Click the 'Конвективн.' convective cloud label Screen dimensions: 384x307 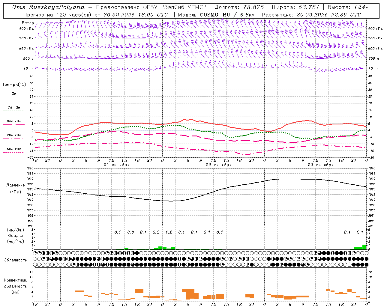click(16, 280)
